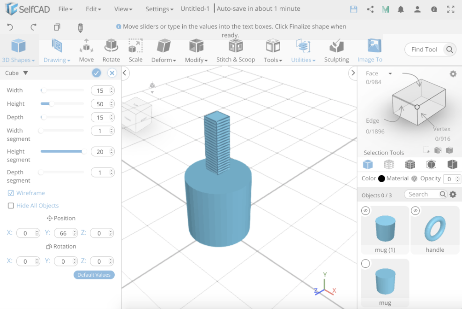Select the Sculpting tool
Viewport: 462px width, 309px height.
pyautogui.click(x=336, y=50)
